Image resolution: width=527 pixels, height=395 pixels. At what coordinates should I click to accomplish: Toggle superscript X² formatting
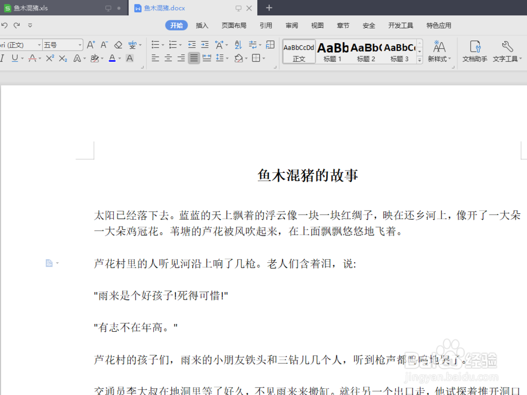point(50,58)
